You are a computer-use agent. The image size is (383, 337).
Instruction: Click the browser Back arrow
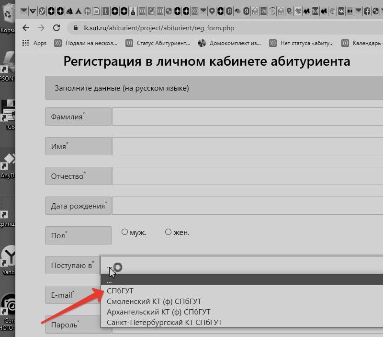[26, 28]
